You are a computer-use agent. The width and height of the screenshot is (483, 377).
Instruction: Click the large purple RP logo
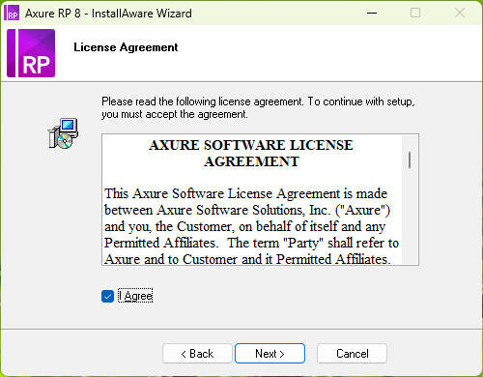point(31,53)
